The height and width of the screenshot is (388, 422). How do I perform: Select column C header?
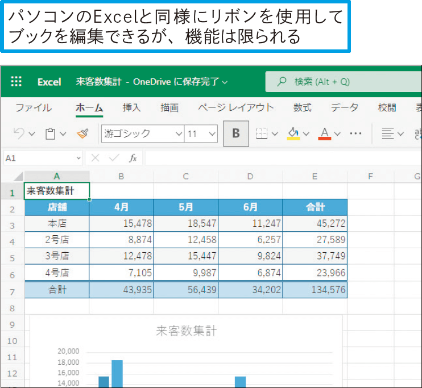pos(186,176)
